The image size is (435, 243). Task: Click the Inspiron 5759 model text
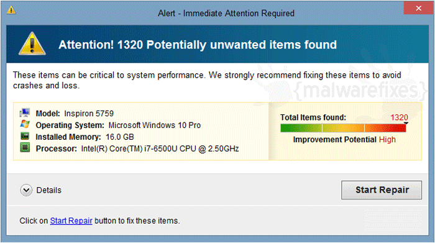click(x=89, y=114)
